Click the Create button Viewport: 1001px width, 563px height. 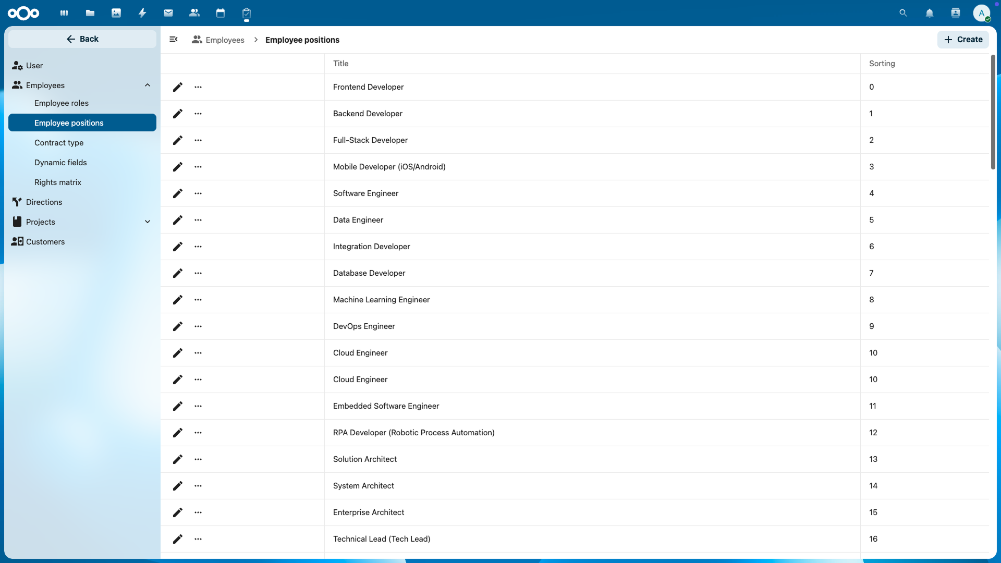(x=963, y=40)
